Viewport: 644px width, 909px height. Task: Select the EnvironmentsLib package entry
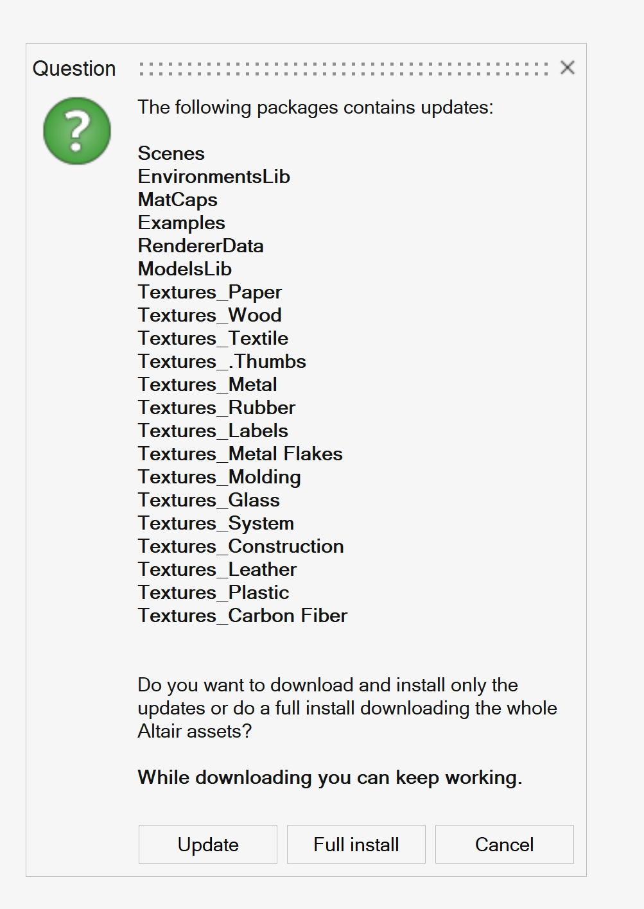click(x=214, y=177)
